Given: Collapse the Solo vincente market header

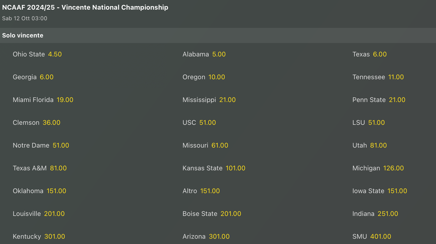Looking at the screenshot, I should click(x=23, y=35).
